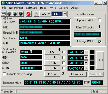Toggle the GID1 lock checkbox
The width and height of the screenshot is (108, 94).
[64, 58]
